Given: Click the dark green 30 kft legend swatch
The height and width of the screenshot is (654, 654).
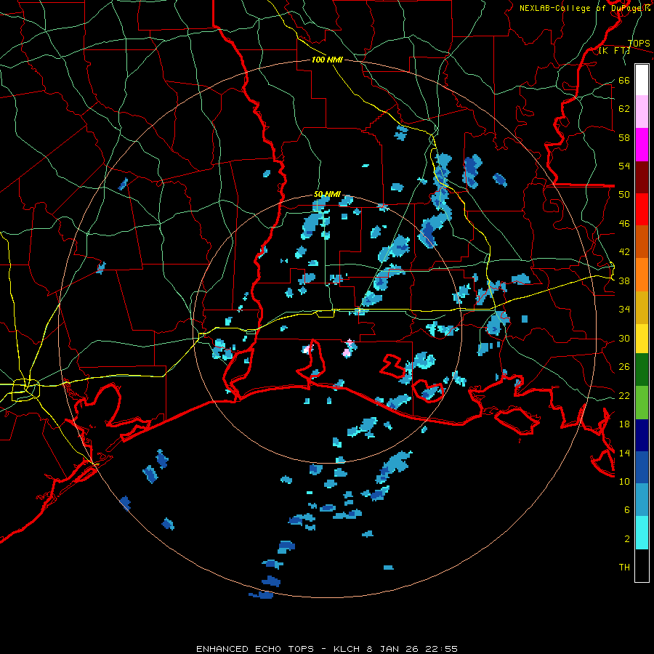Looking at the screenshot, I should pos(642,370).
